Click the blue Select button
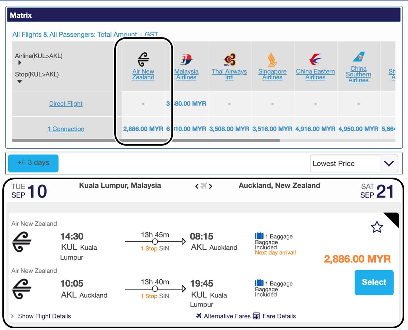 click(374, 282)
